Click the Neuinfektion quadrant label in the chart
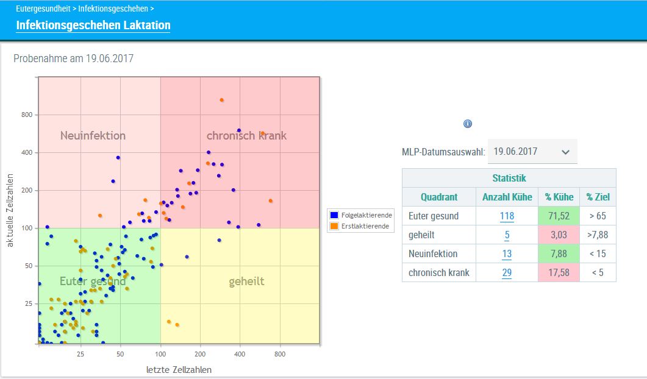The height and width of the screenshot is (379, 647). pos(93,135)
